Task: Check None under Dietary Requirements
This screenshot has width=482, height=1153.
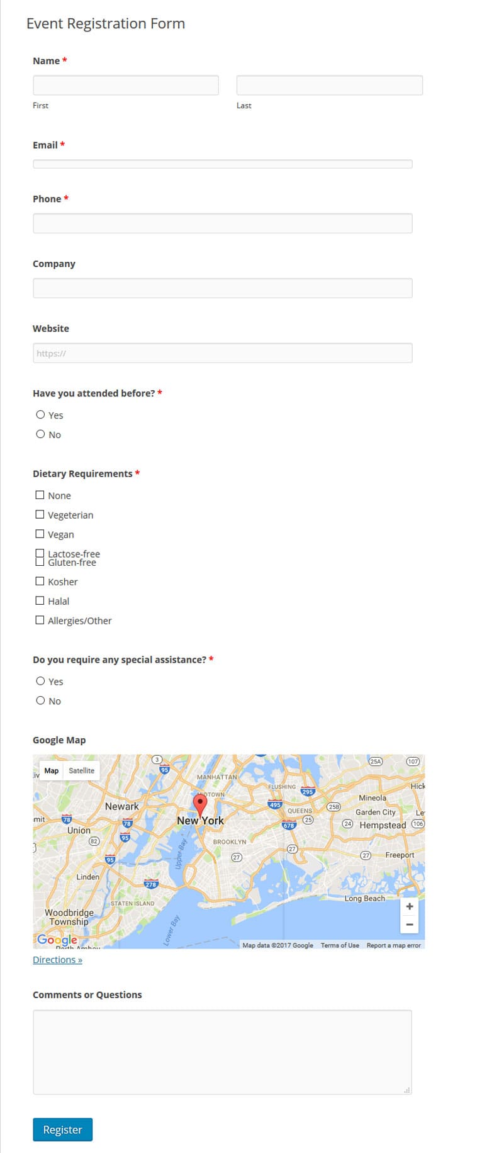Action: click(x=40, y=495)
